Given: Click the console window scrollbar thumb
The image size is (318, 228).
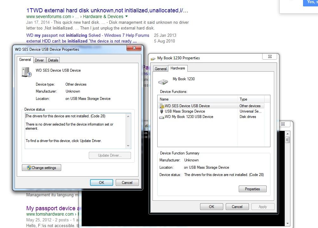Looking at the screenshot, I should 287,140.
